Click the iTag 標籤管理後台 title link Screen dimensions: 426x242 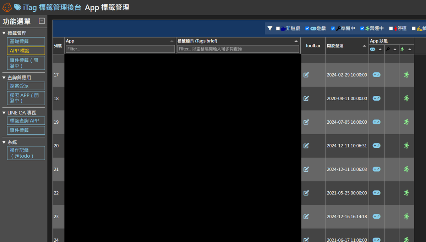click(x=52, y=7)
